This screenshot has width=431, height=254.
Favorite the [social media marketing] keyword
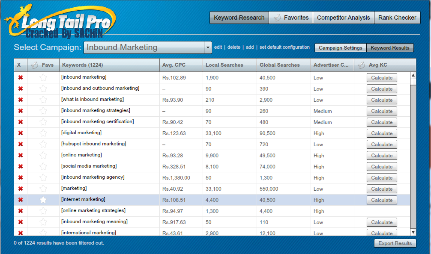pos(43,166)
